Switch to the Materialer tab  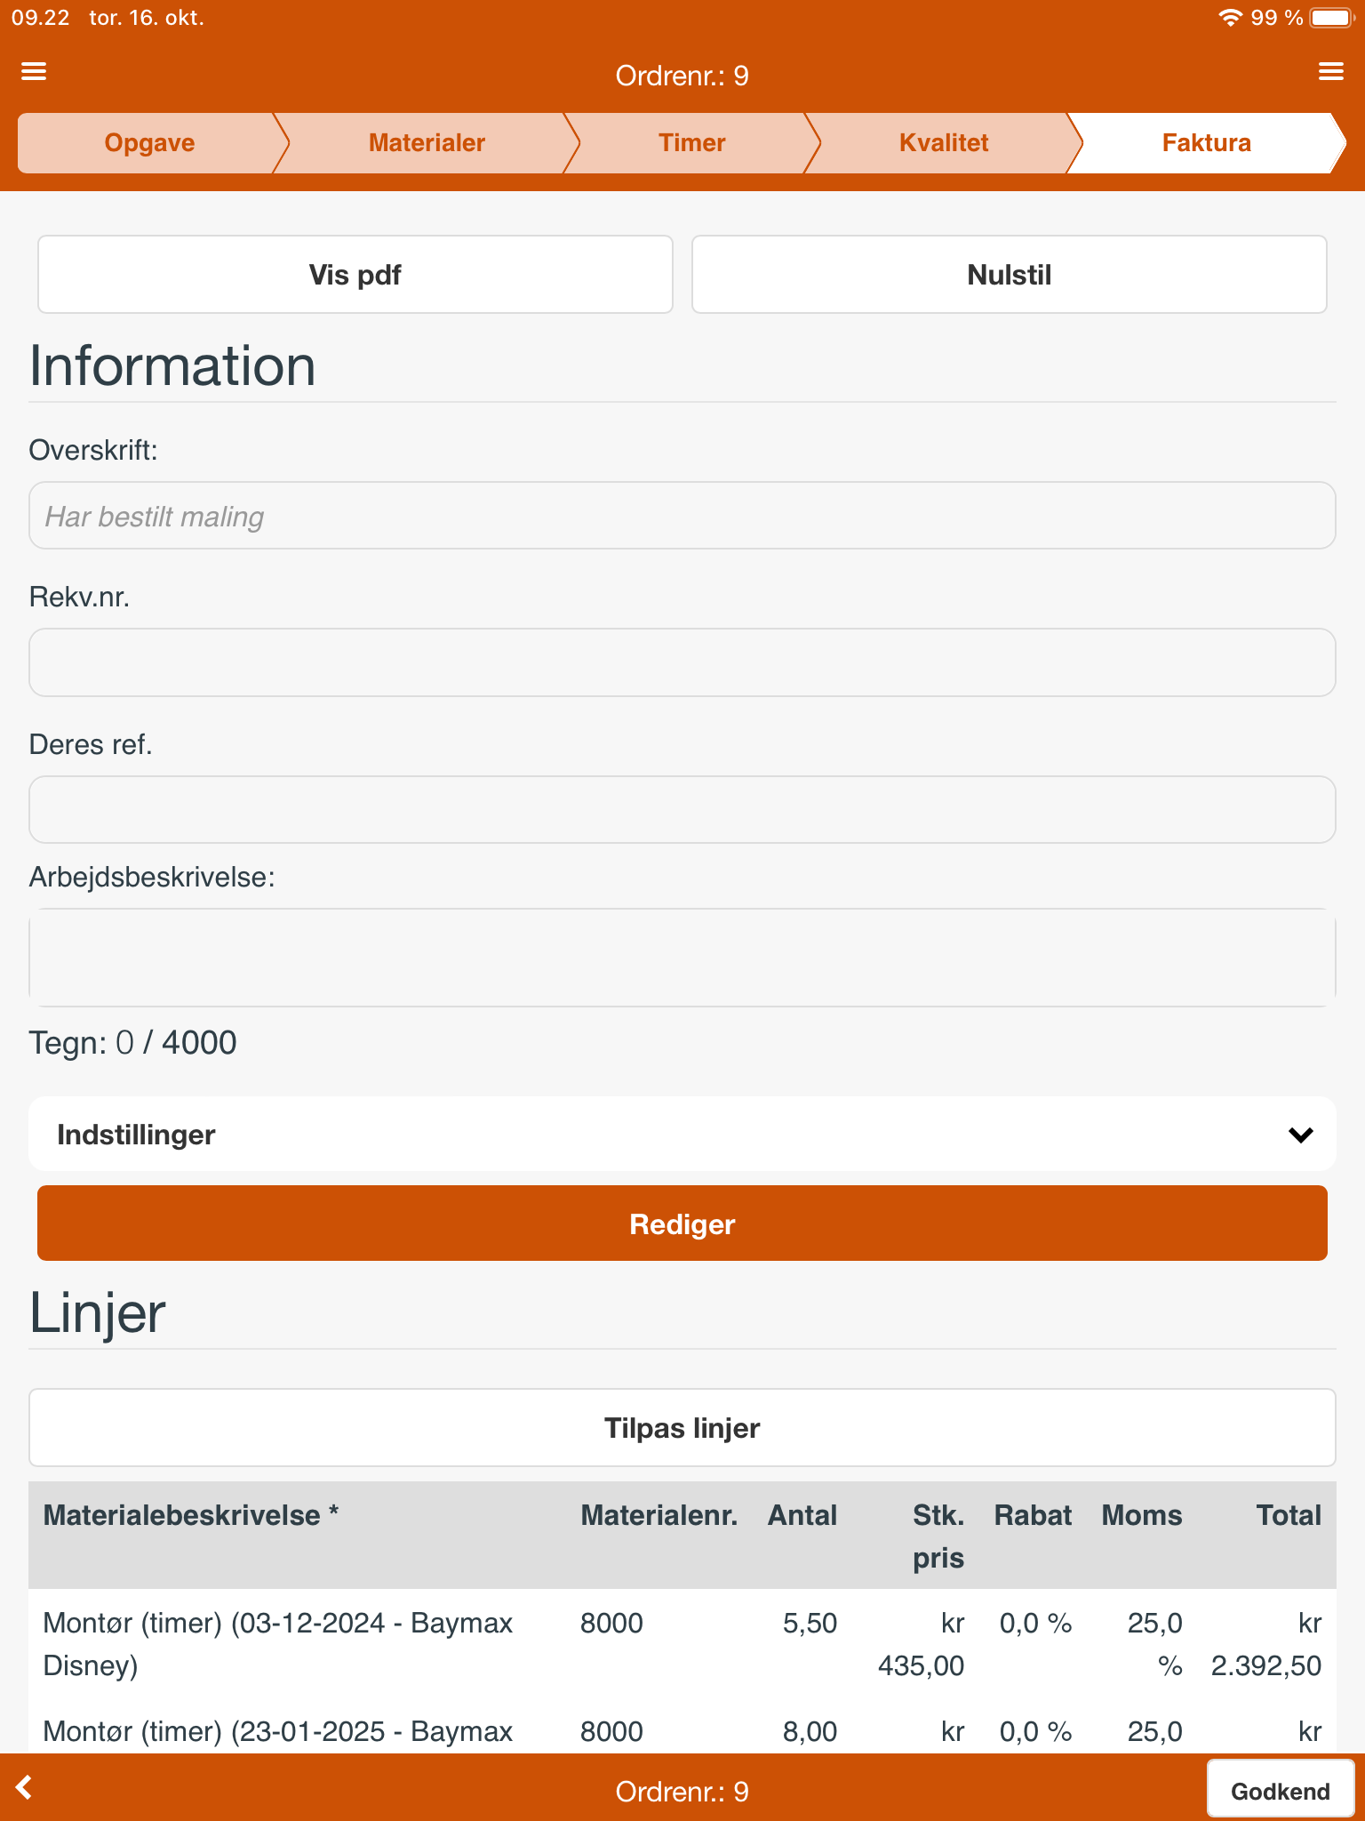point(427,143)
